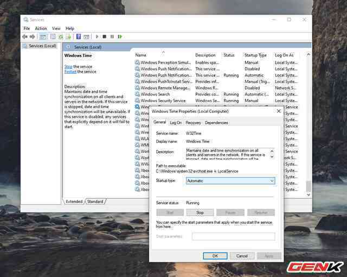Select the Windows Perception Simulation row name
This screenshot has width=347, height=277.
point(166,62)
